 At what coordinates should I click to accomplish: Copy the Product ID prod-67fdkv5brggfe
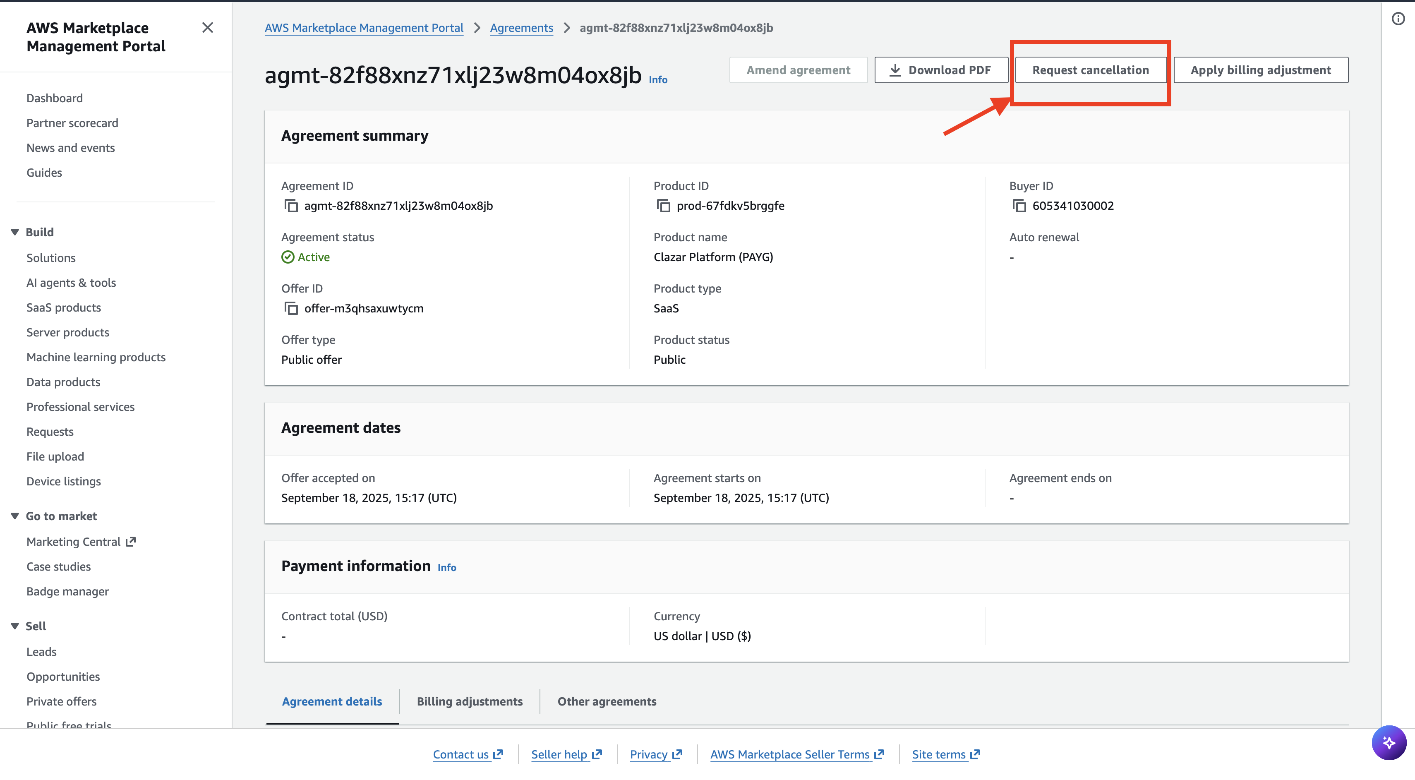(663, 206)
